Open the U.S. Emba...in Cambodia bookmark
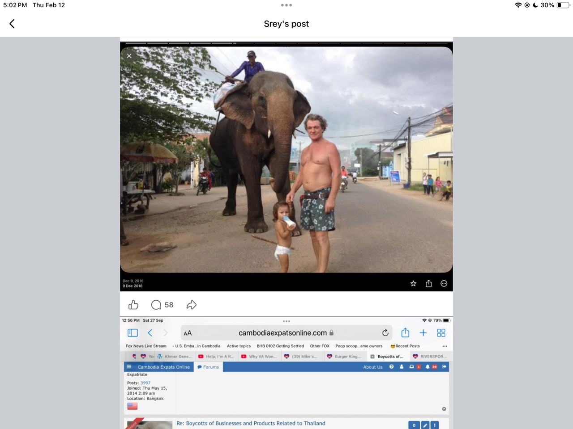This screenshot has height=429, width=573. [197, 346]
